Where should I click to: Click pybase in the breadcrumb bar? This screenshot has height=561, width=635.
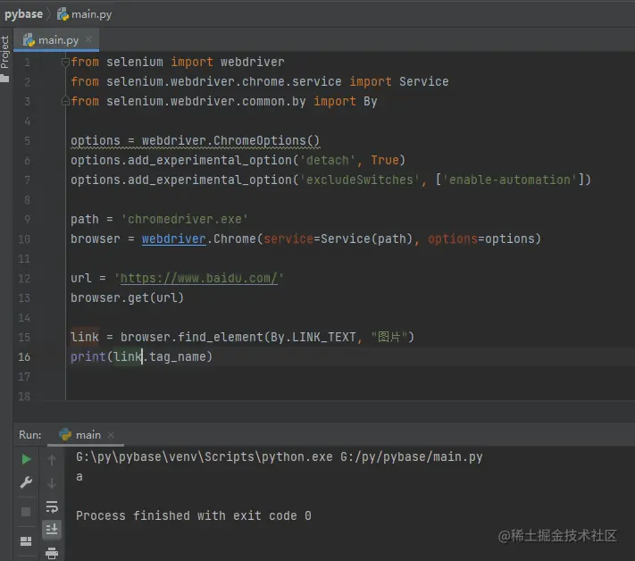coord(23,14)
